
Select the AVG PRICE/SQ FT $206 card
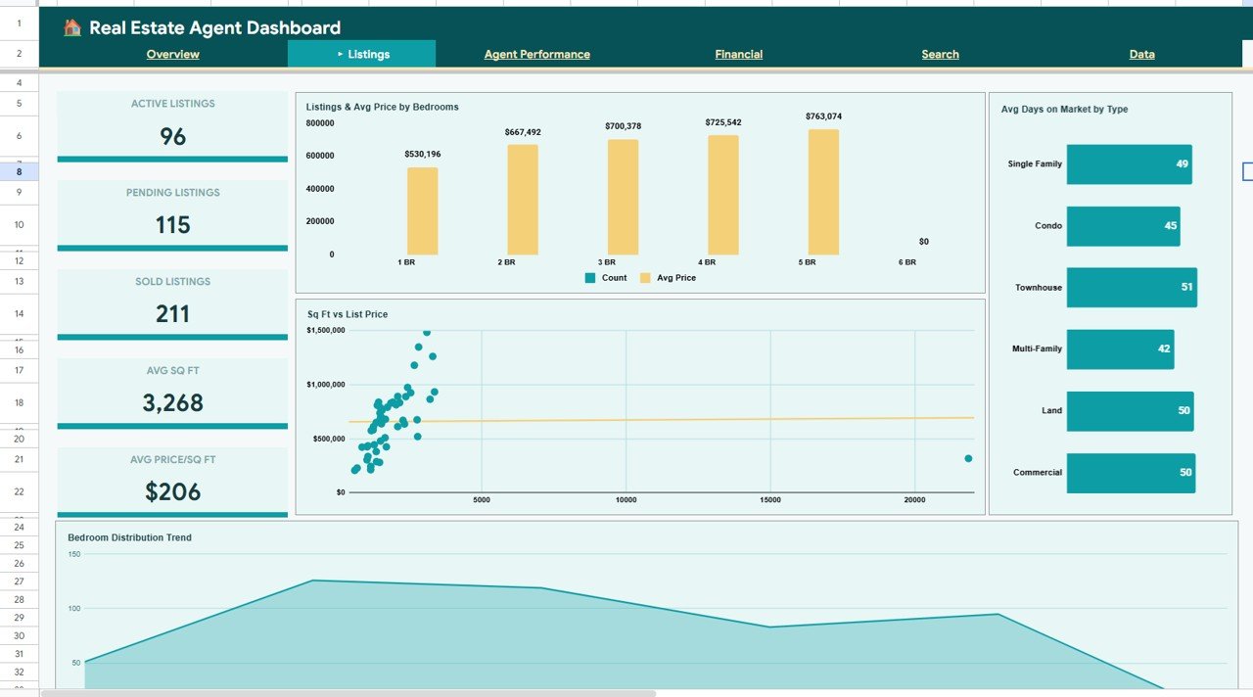172,491
